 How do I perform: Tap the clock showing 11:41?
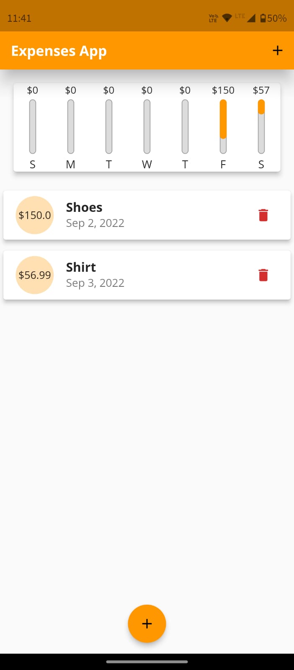click(19, 18)
